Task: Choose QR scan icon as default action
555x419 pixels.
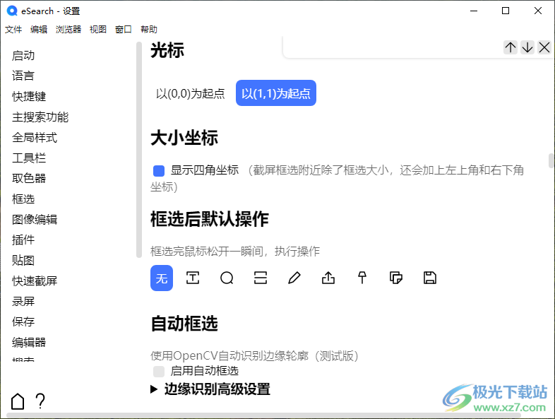Action: [261, 278]
